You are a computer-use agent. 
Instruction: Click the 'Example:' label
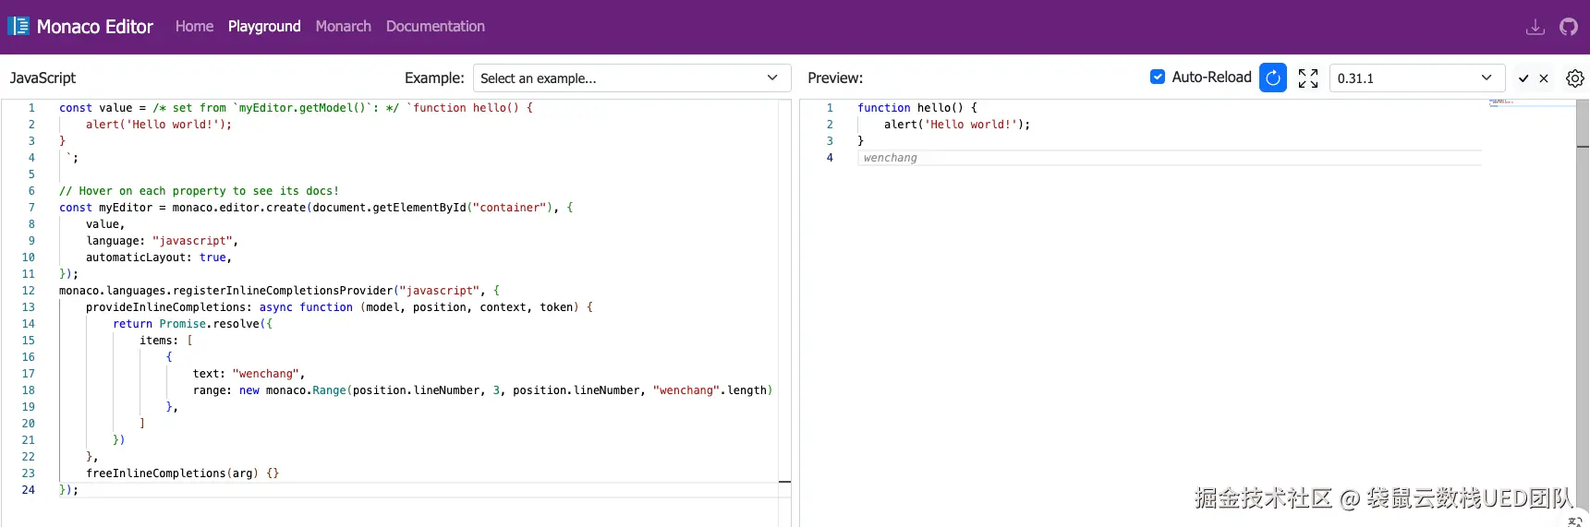[x=434, y=78]
